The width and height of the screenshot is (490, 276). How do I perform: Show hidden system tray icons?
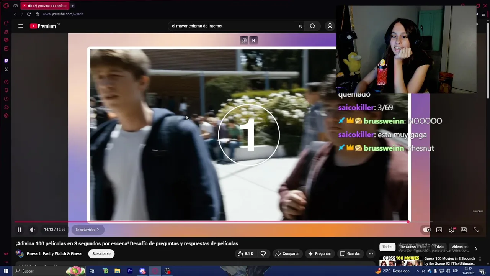point(417,271)
